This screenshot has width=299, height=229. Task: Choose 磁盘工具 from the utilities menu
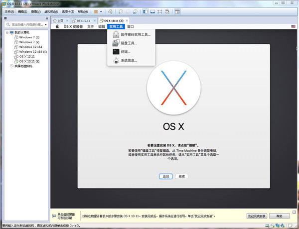click(131, 43)
